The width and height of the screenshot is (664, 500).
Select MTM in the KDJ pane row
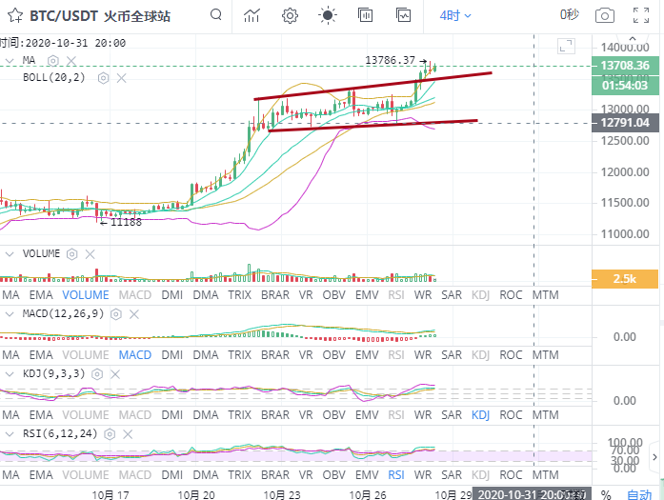point(546,415)
